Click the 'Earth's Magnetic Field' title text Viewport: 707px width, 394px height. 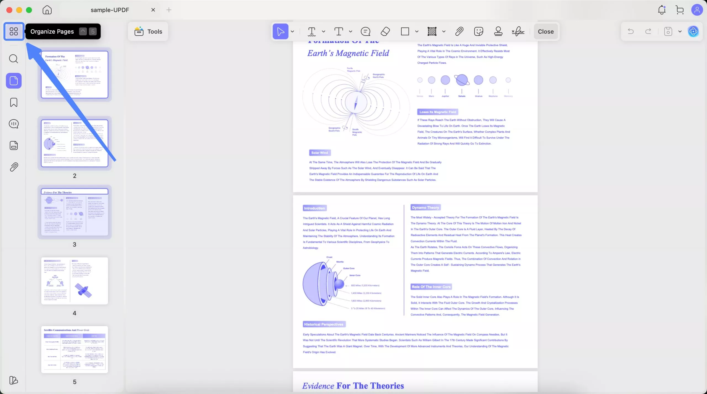click(x=348, y=53)
